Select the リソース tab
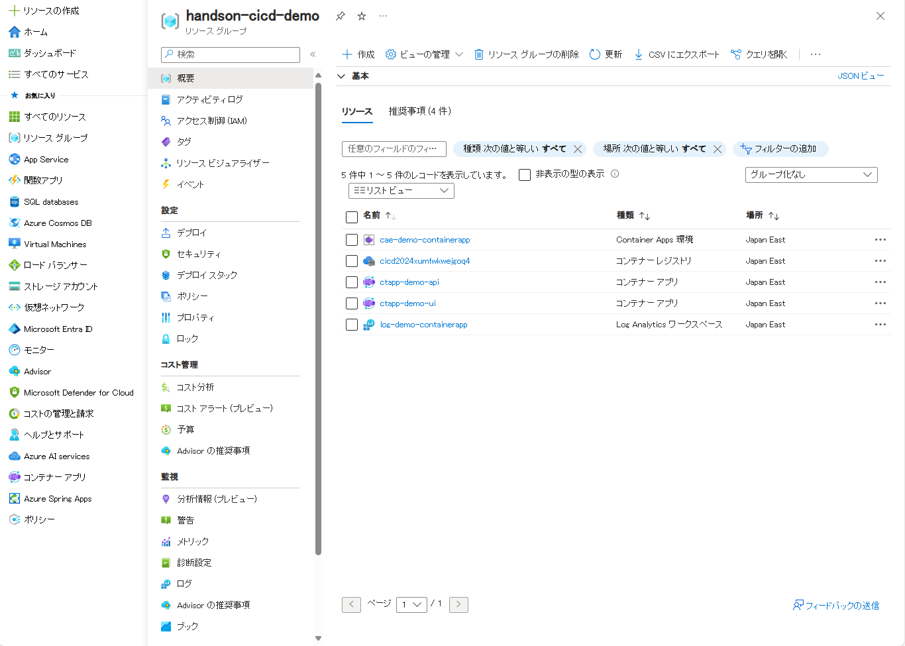The width and height of the screenshot is (905, 646). [357, 111]
